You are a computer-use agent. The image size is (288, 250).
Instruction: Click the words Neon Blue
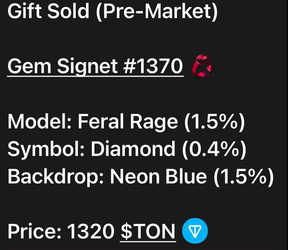(158, 176)
